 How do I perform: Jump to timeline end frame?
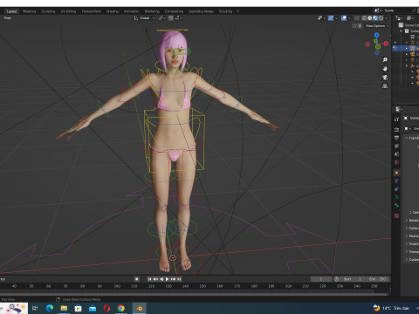pyautogui.click(x=179, y=279)
